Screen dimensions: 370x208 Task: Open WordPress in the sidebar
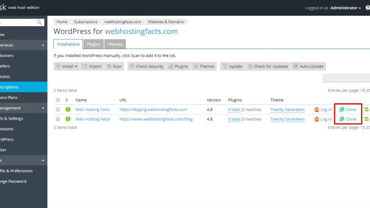(x=24, y=139)
